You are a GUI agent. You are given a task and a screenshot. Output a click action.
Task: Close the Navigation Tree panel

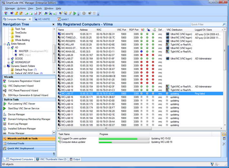53,25
